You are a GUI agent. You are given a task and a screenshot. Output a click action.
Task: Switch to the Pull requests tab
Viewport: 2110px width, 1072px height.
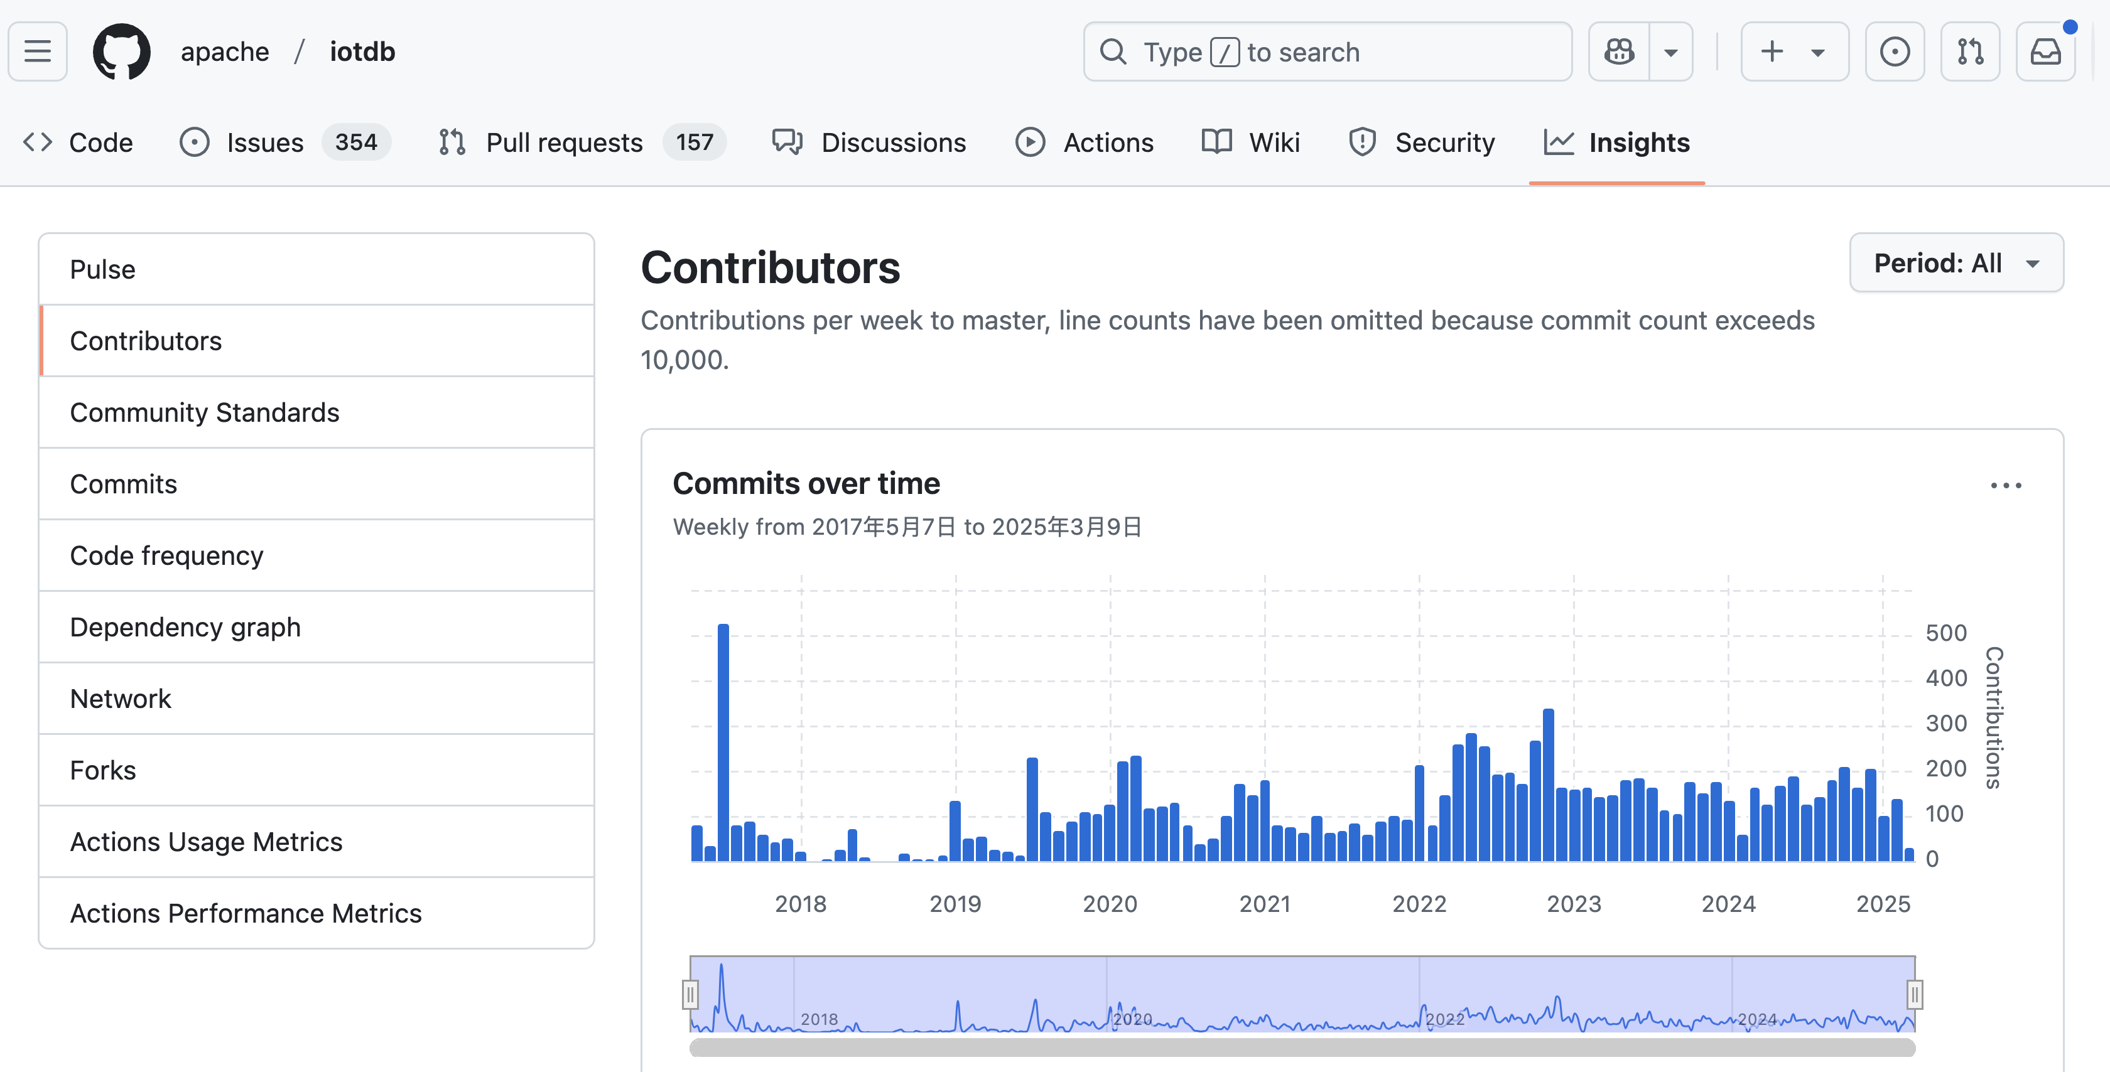click(x=563, y=142)
